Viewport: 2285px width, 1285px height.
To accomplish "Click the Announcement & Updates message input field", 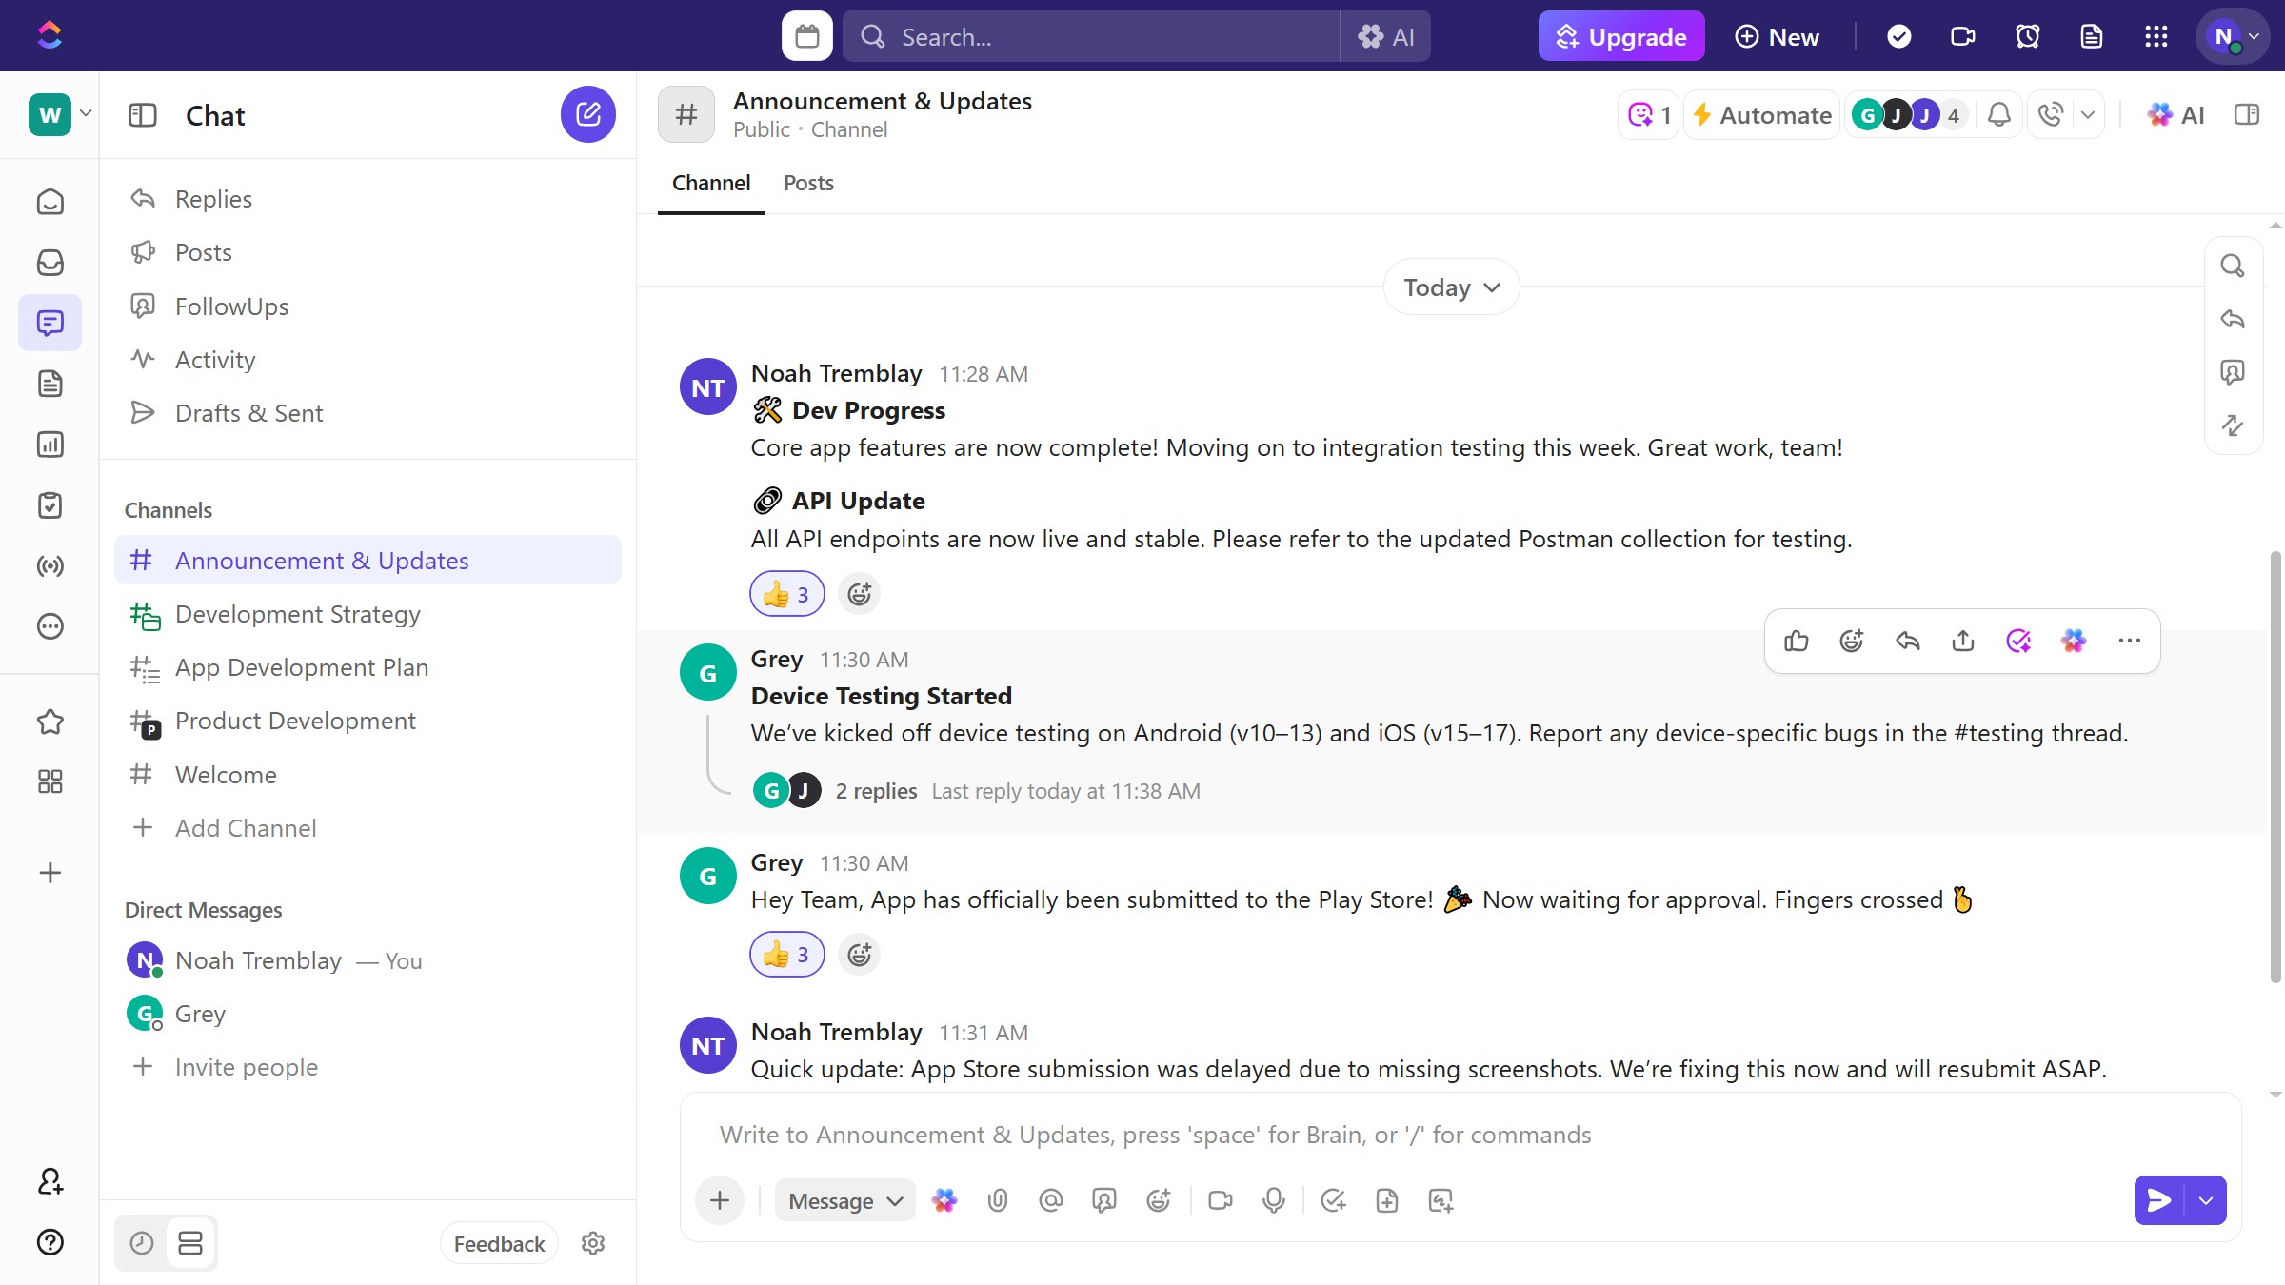I will pos(1333,1135).
